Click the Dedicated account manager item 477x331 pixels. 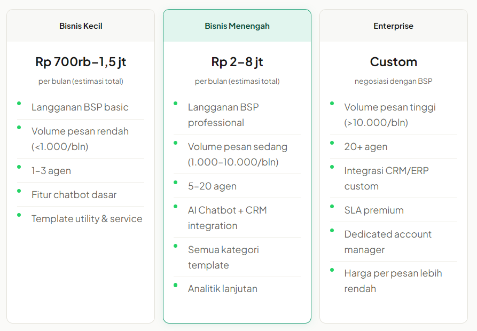click(x=387, y=242)
